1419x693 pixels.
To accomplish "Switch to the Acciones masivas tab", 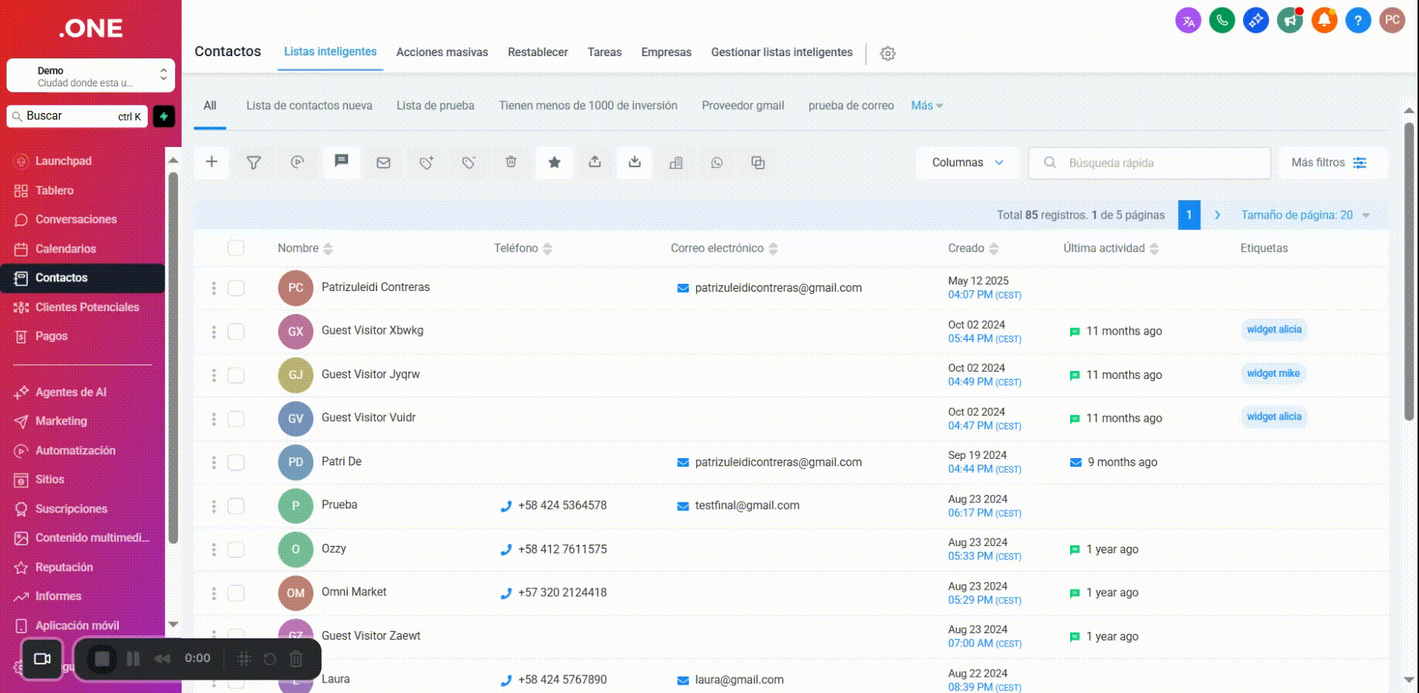I will [x=442, y=52].
